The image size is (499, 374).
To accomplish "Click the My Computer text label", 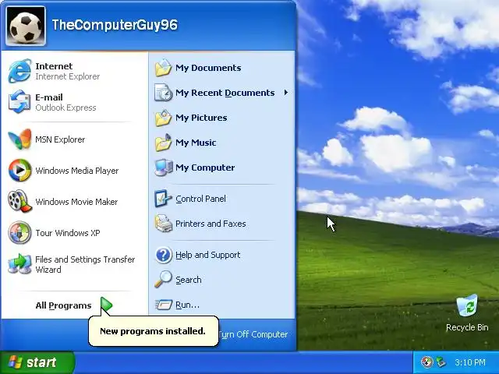I will 205,168.
